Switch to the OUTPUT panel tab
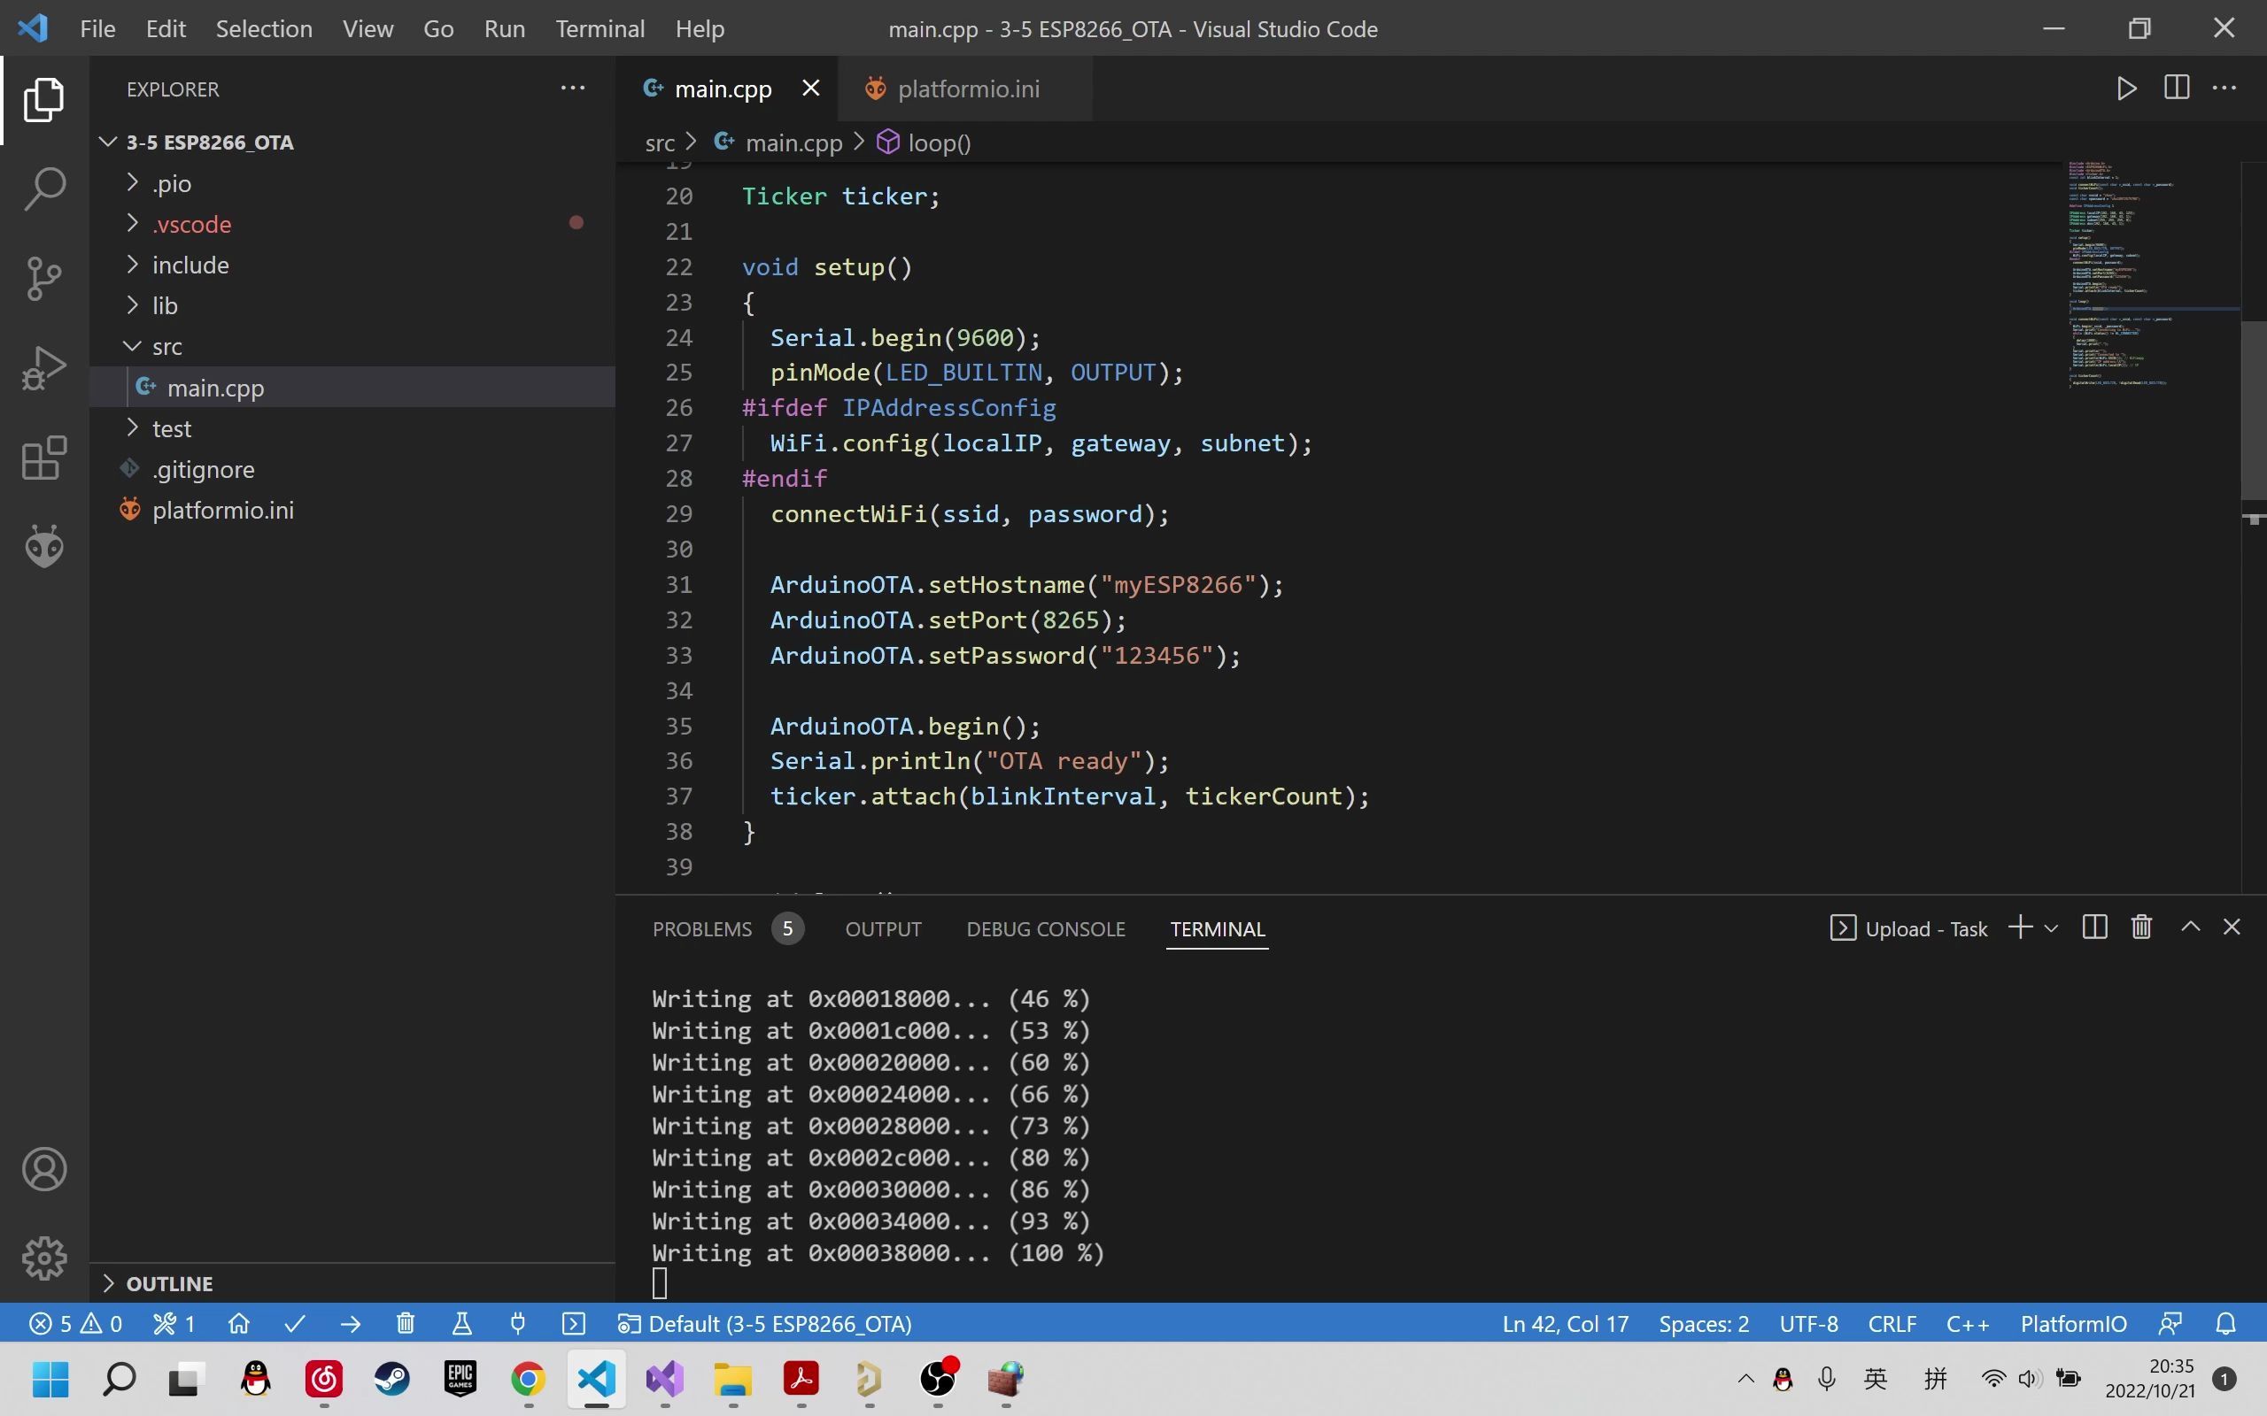Viewport: 2267px width, 1416px height. tap(884, 928)
